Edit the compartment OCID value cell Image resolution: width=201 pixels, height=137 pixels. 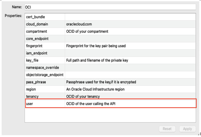[x=130, y=31]
